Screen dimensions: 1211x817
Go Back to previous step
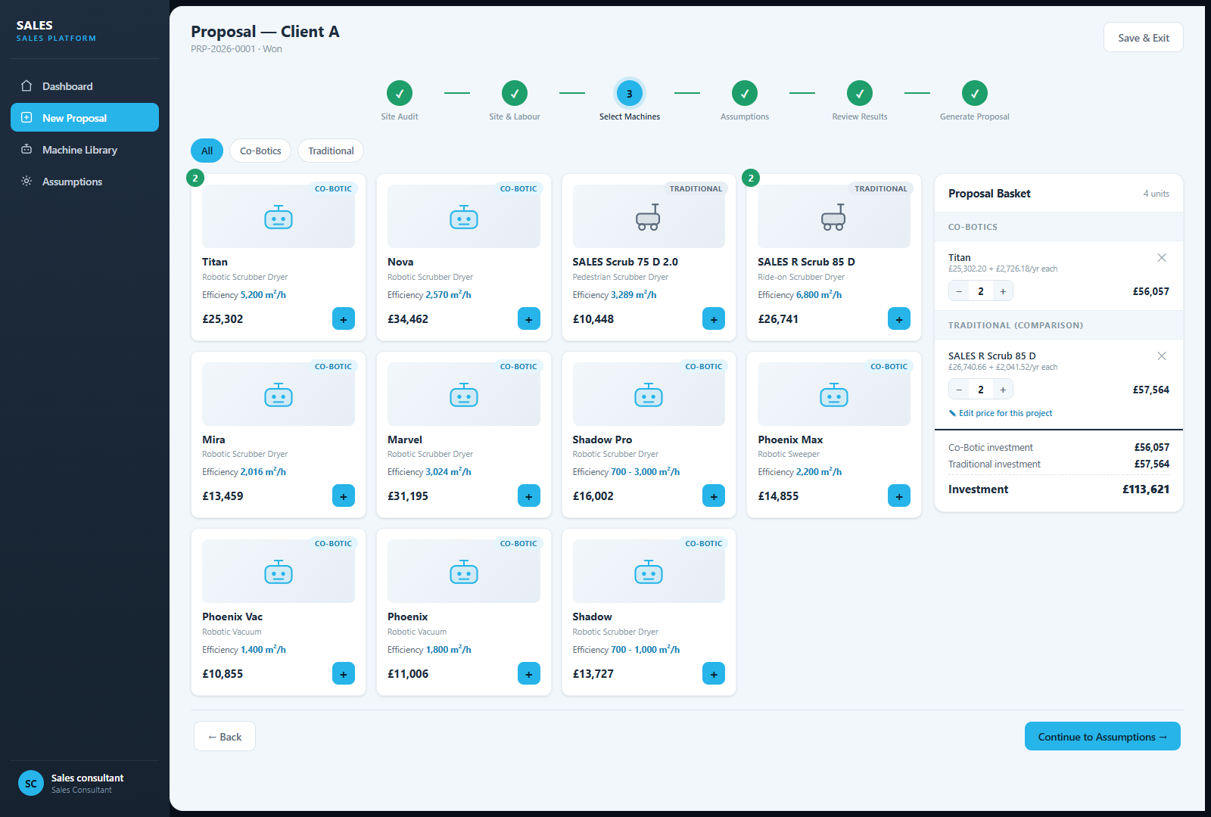(x=225, y=737)
